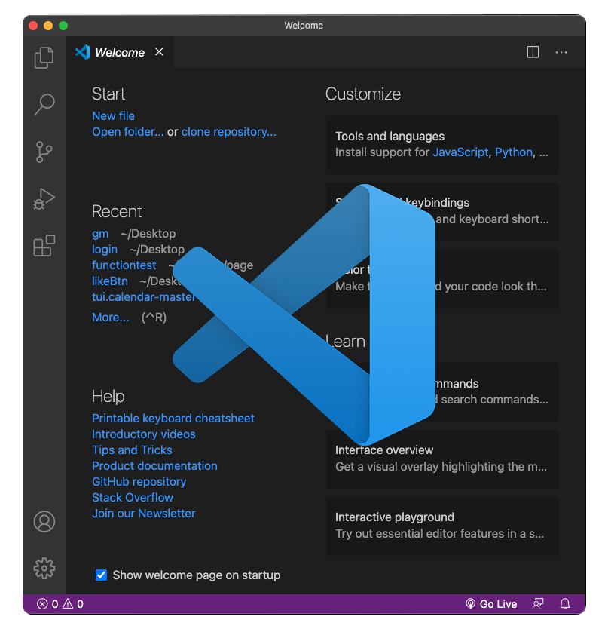Click the errors and warnings indicator

tap(60, 603)
